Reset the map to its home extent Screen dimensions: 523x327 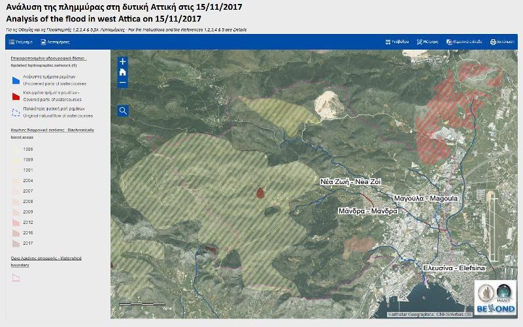(123, 72)
